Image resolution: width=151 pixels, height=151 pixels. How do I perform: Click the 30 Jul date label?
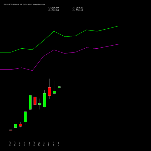[53, 144]
